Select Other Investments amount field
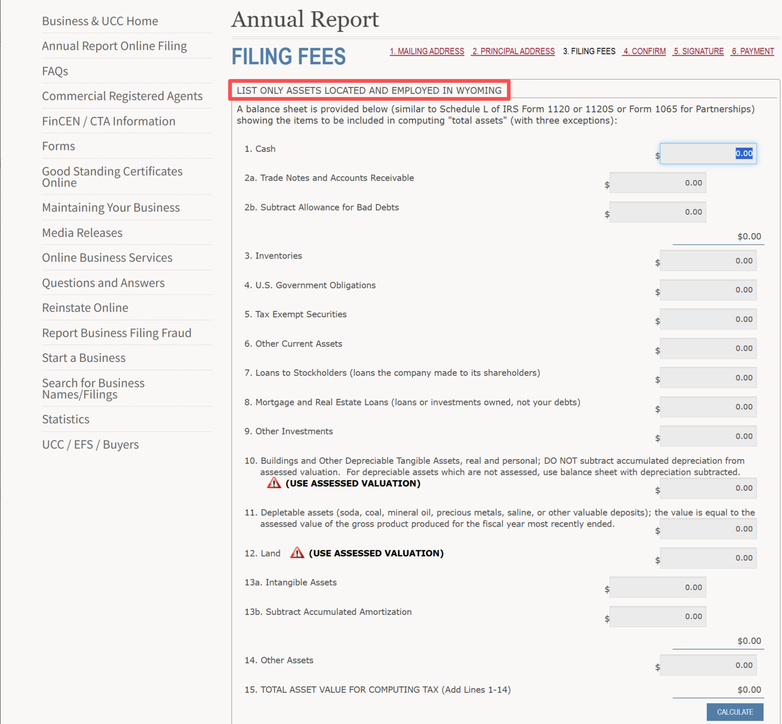Viewport: 782px width, 724px height. [708, 436]
